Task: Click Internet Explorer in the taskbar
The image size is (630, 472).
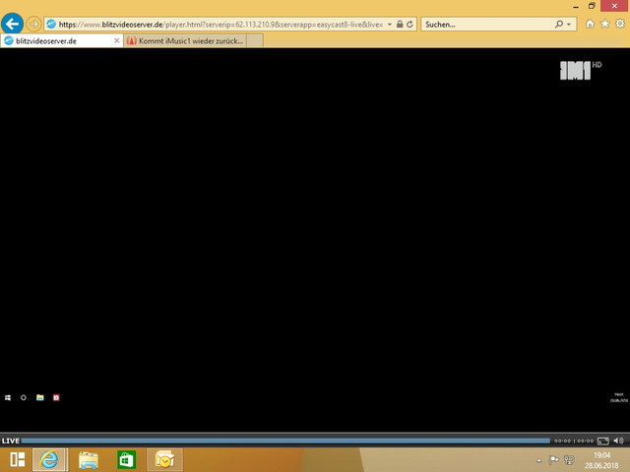Action: coord(50,459)
